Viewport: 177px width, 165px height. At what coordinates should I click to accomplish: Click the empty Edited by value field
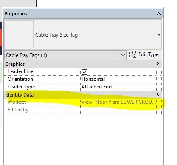coord(118,110)
